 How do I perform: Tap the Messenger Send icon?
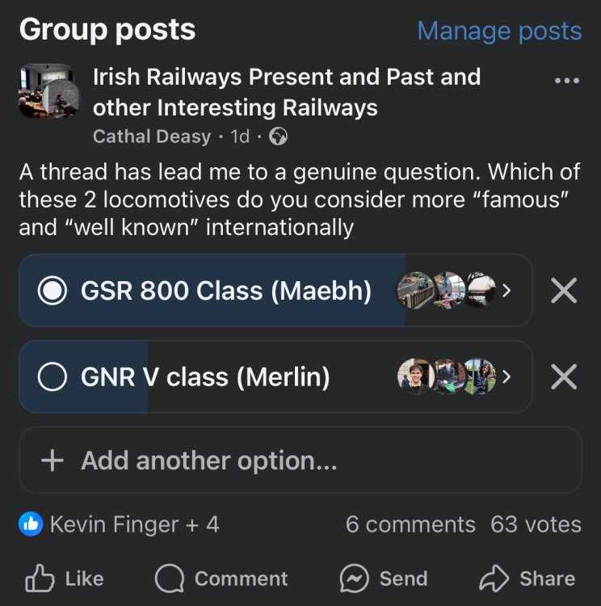point(355,579)
